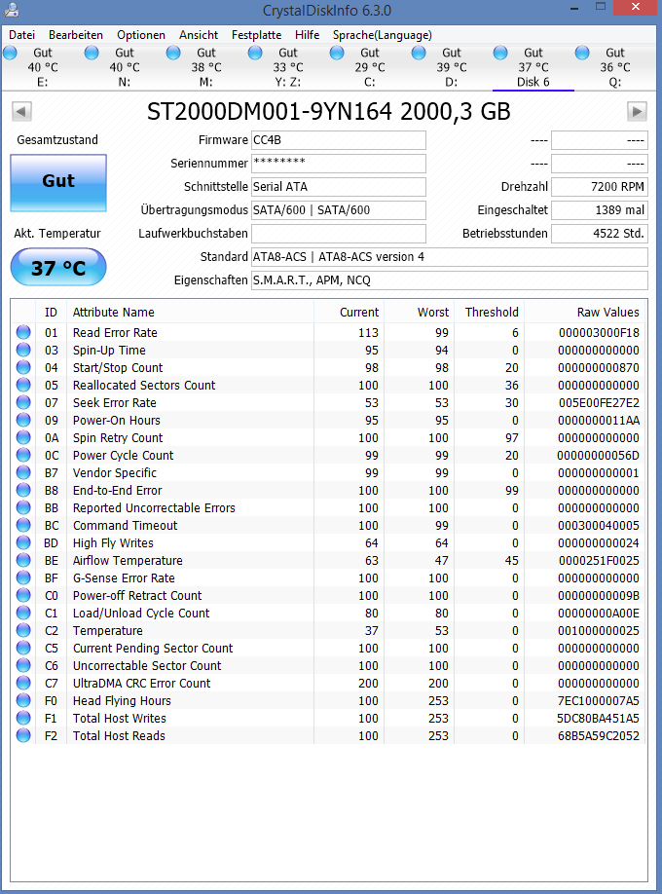Select the Reported Uncorrectable Errors row text

tap(154, 508)
